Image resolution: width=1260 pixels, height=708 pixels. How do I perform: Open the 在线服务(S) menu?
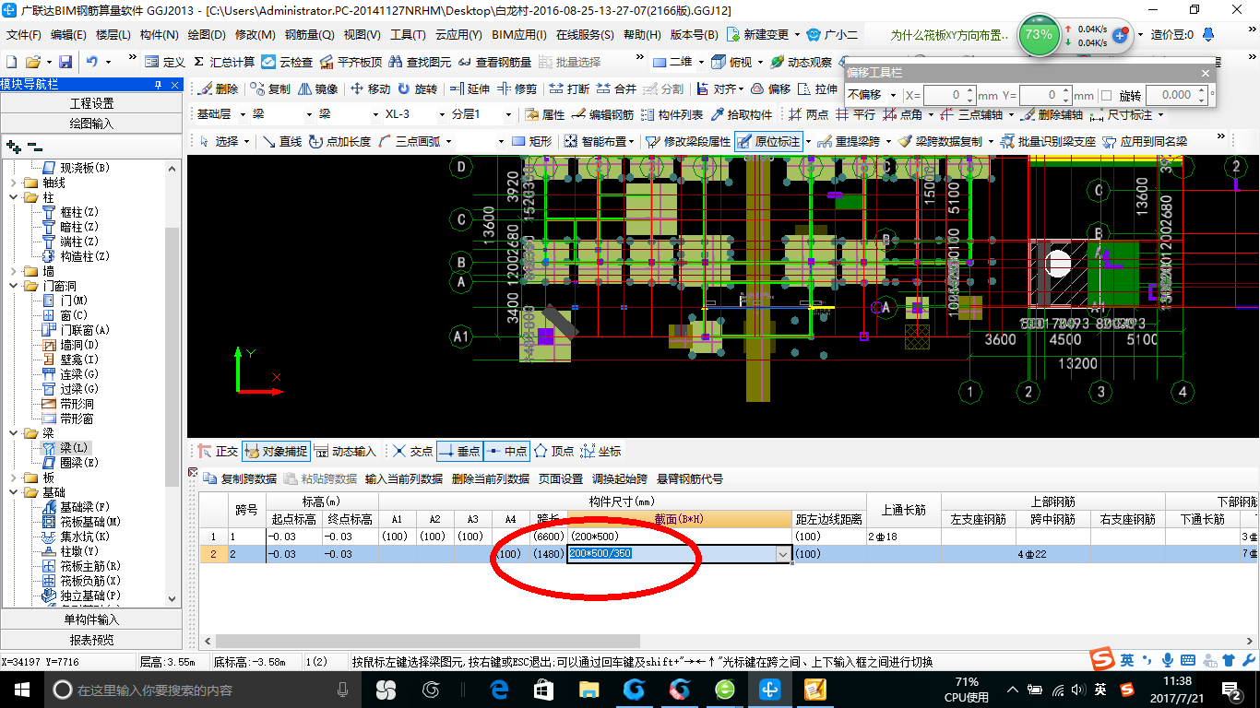tap(585, 35)
